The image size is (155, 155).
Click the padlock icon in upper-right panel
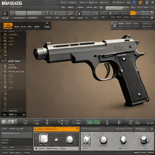pyautogui.click(x=114, y=25)
